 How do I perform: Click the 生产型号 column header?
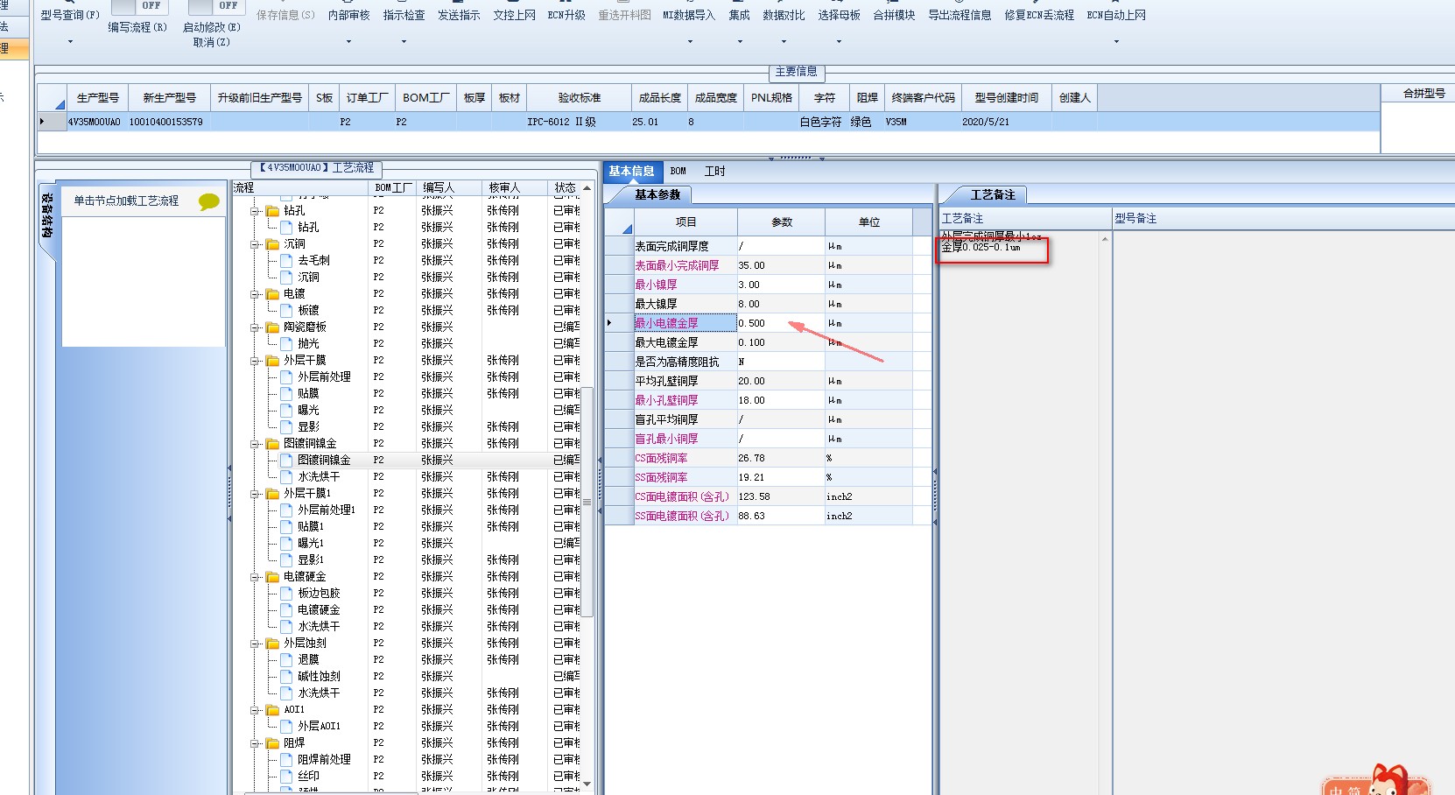click(x=98, y=98)
